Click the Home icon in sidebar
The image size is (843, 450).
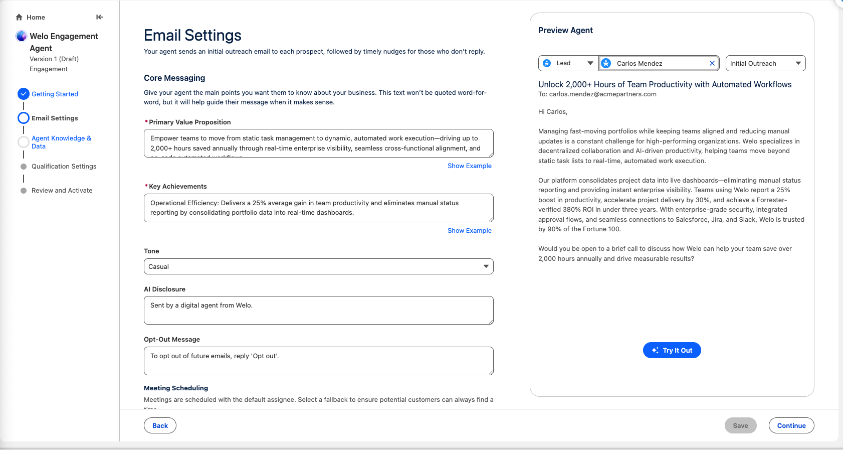pyautogui.click(x=19, y=17)
